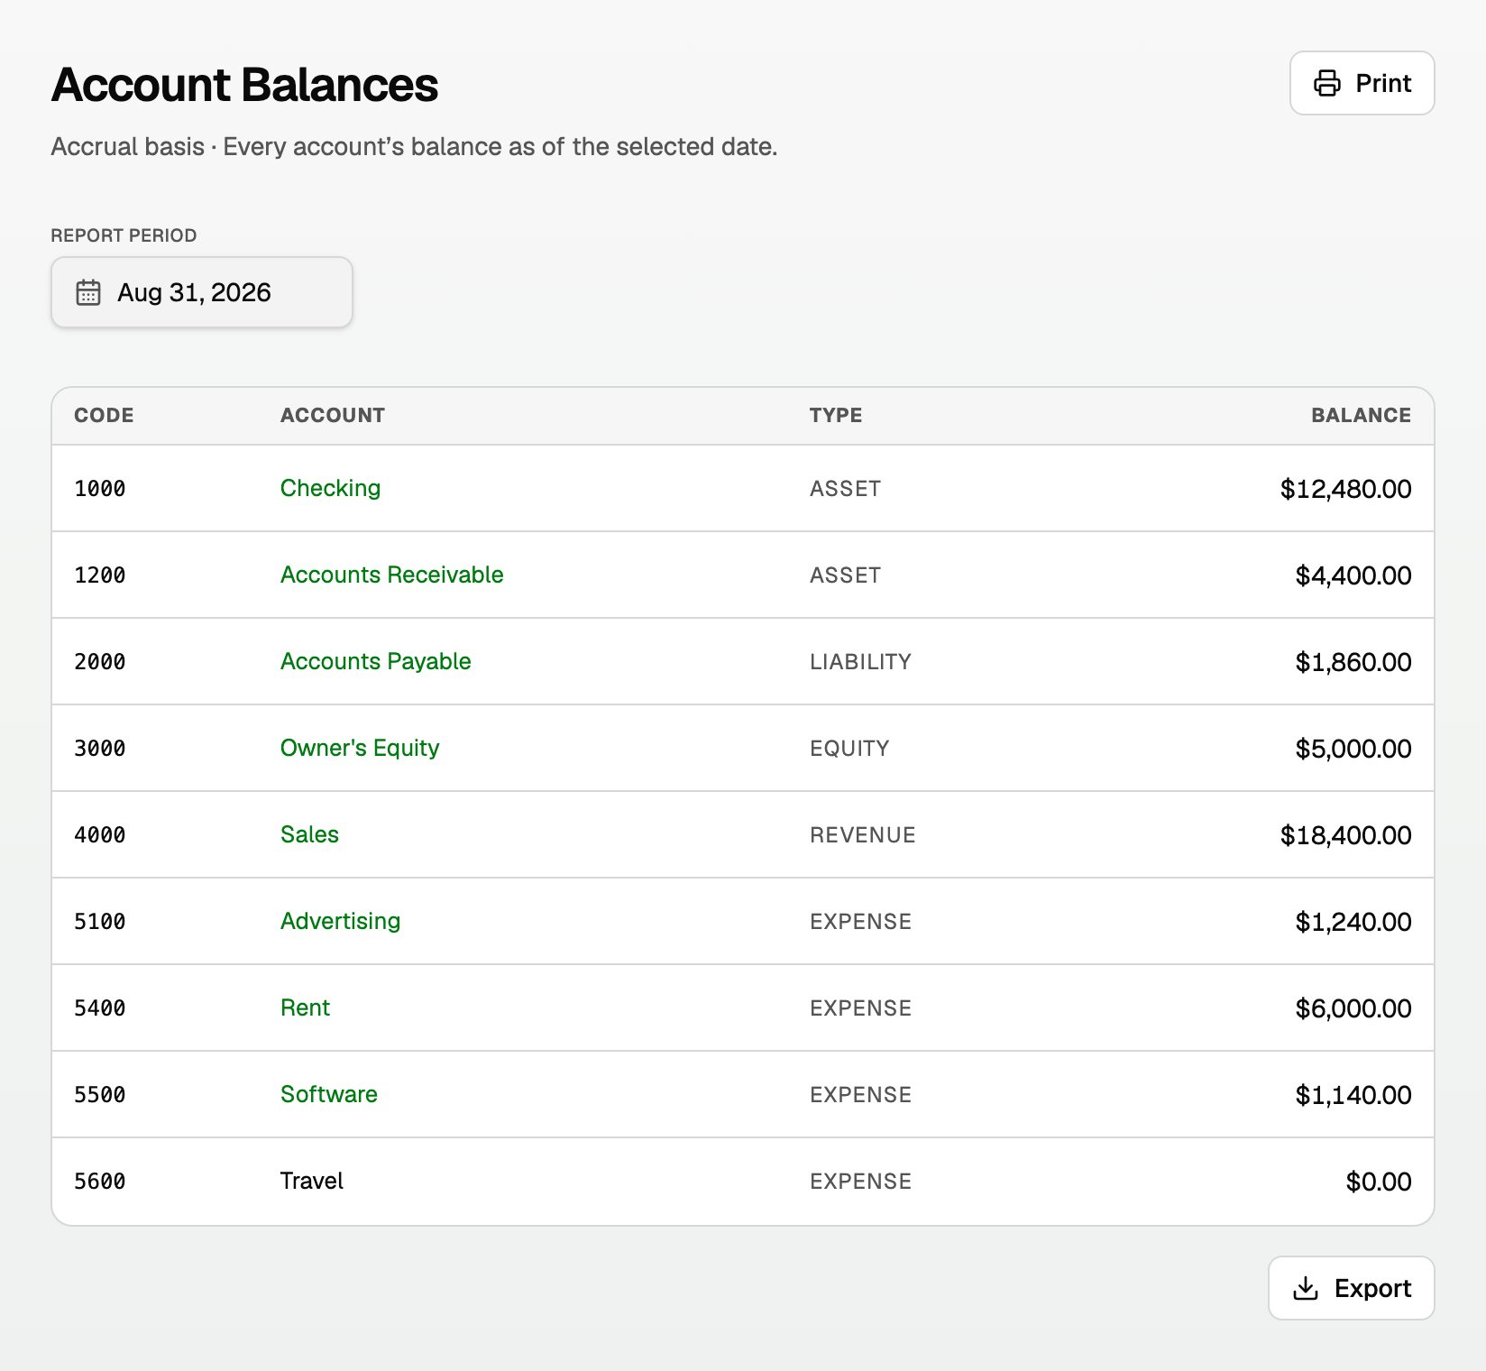Viewport: 1486px width, 1371px height.
Task: Click account code 5100
Action: tap(99, 922)
